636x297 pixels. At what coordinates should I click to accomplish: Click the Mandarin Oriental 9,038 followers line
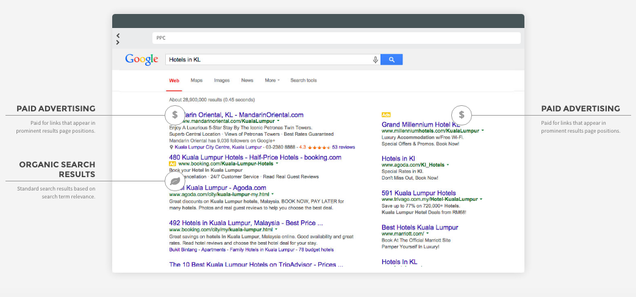[223, 141]
